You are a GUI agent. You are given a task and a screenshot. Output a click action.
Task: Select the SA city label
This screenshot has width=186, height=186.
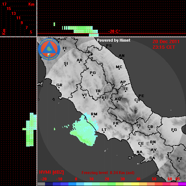(152, 158)
